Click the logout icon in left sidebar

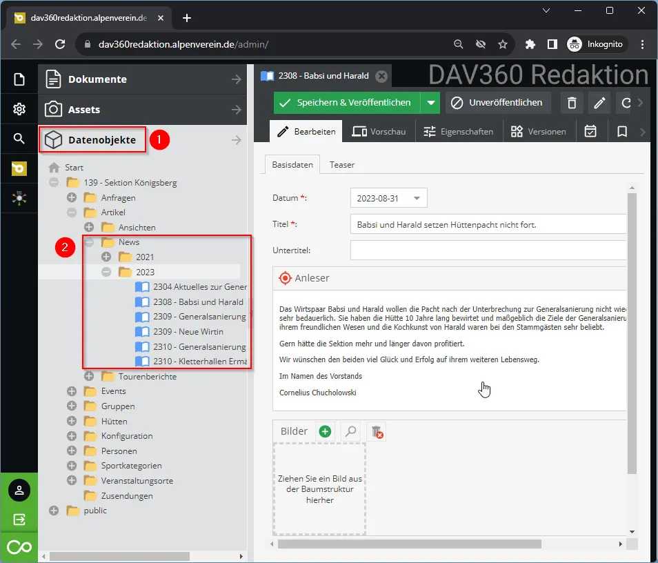[x=19, y=519]
